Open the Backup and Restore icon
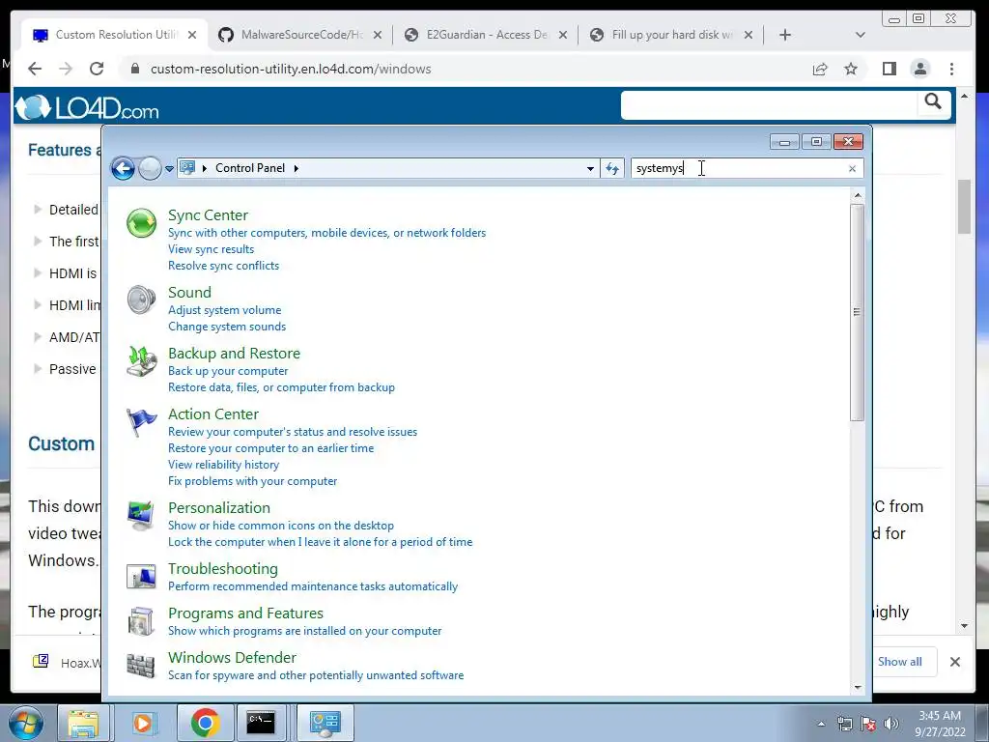 pyautogui.click(x=141, y=361)
